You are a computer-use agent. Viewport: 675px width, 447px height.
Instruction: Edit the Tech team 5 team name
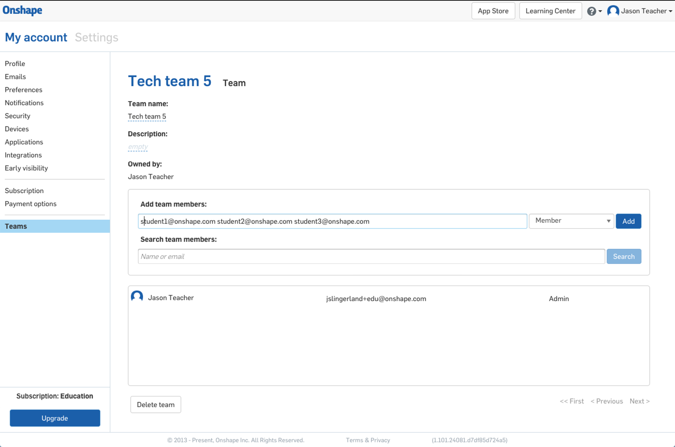point(147,116)
